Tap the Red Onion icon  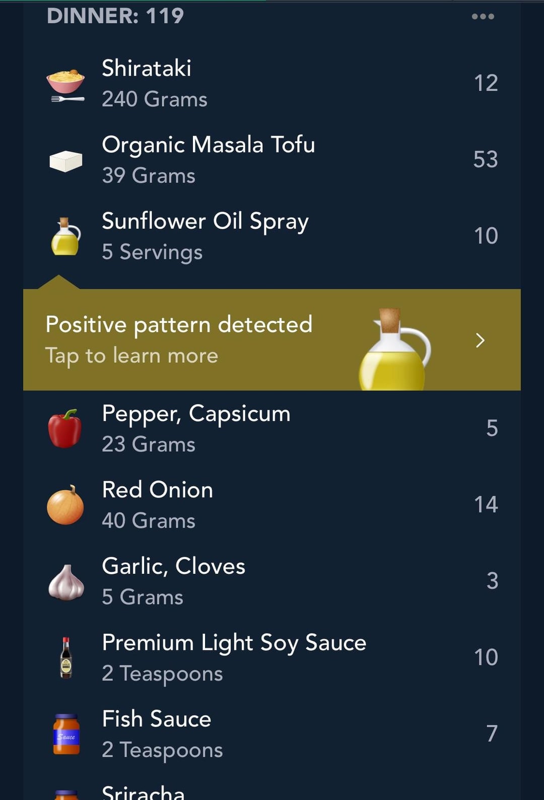pos(65,505)
